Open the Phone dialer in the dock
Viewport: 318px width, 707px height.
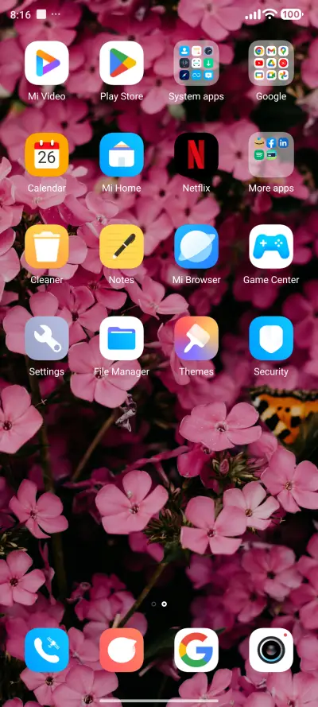(47, 650)
